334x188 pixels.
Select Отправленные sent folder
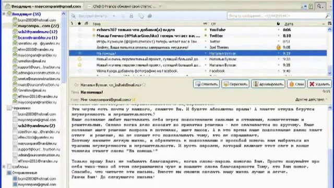tap(25, 173)
